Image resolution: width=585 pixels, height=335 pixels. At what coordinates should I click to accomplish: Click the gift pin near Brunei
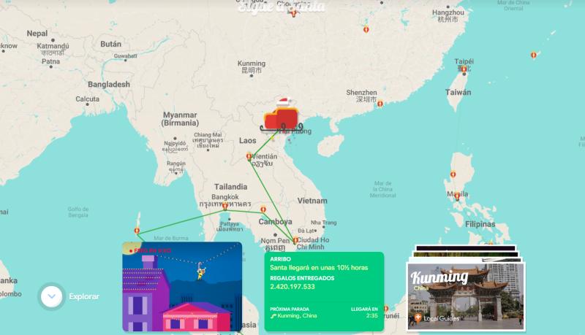click(386, 309)
